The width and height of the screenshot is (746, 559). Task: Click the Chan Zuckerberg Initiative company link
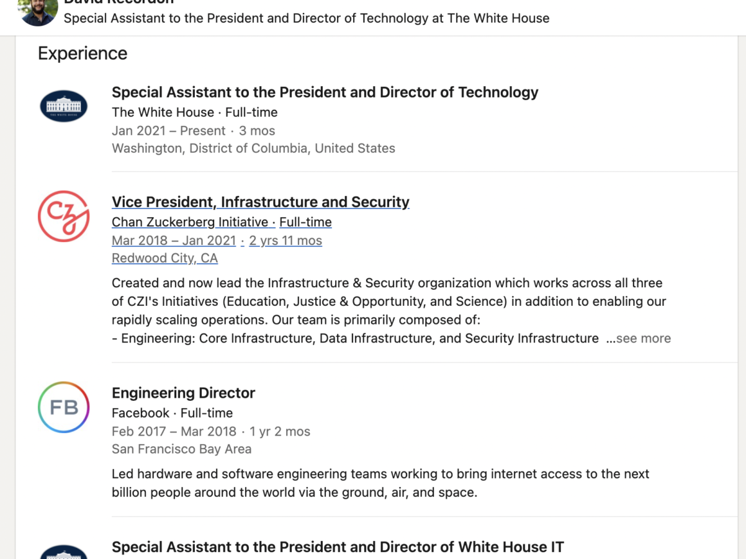[190, 222]
